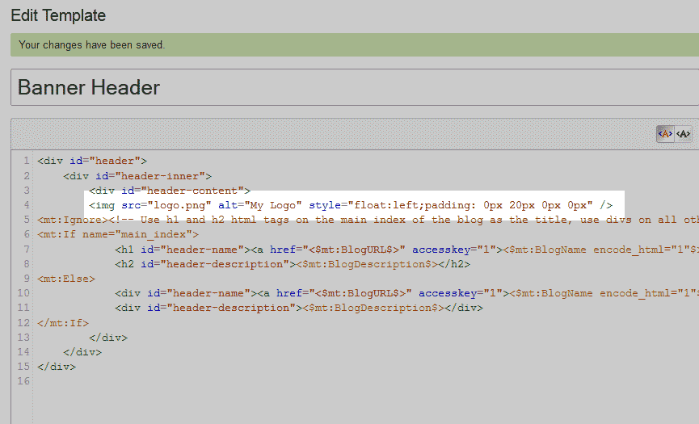699x424 pixels.
Task: Click accesskey="1" attribute on line 10
Action: [x=461, y=293]
